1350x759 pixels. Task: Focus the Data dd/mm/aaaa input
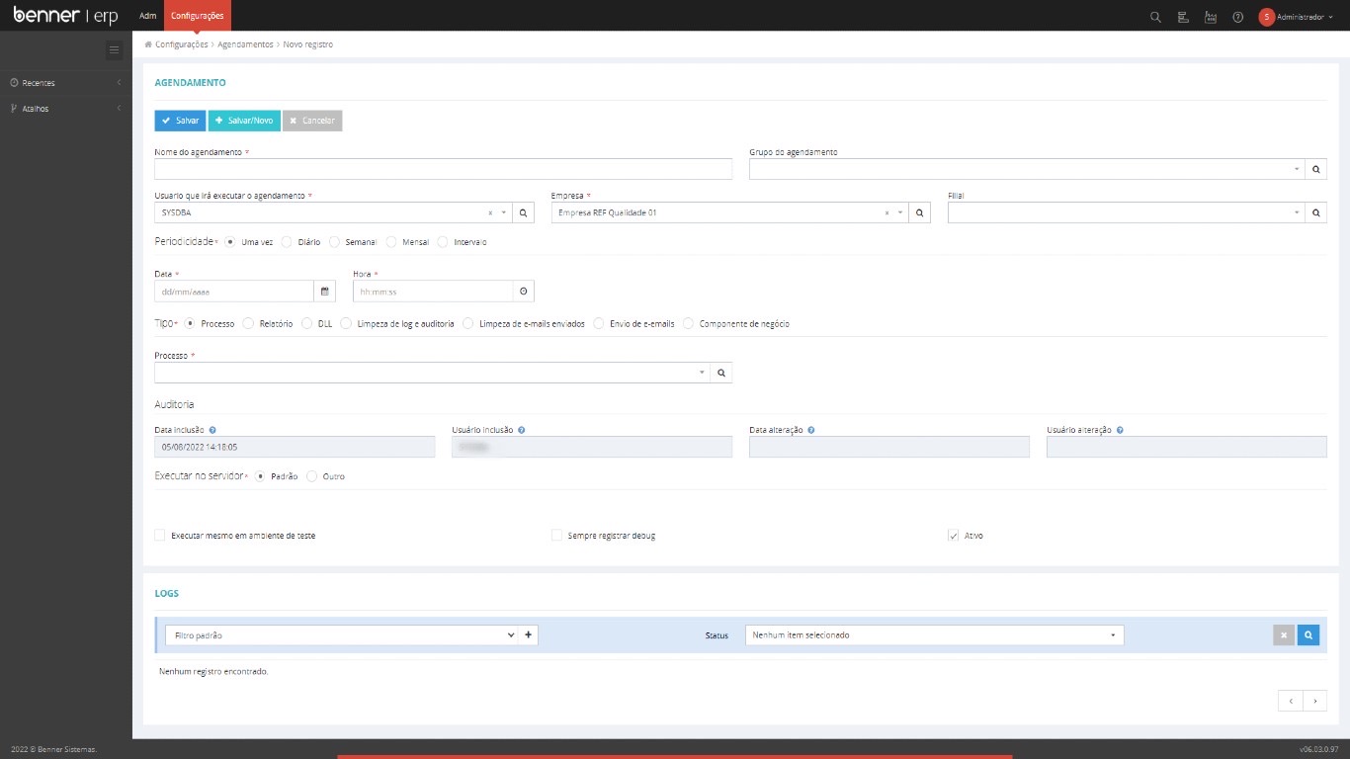point(234,291)
